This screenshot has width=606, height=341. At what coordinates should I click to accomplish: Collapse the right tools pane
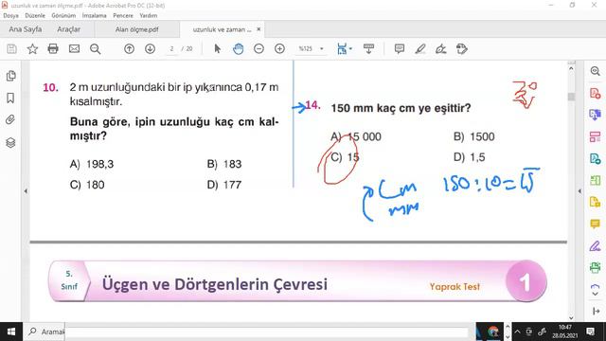[x=579, y=191]
